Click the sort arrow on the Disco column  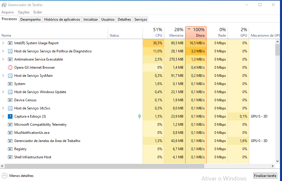[x=189, y=29]
